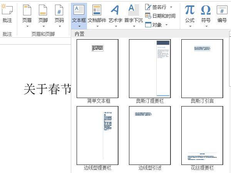Click the 奥斯汀引言 label
The width and height of the screenshot is (231, 173).
tap(202, 101)
